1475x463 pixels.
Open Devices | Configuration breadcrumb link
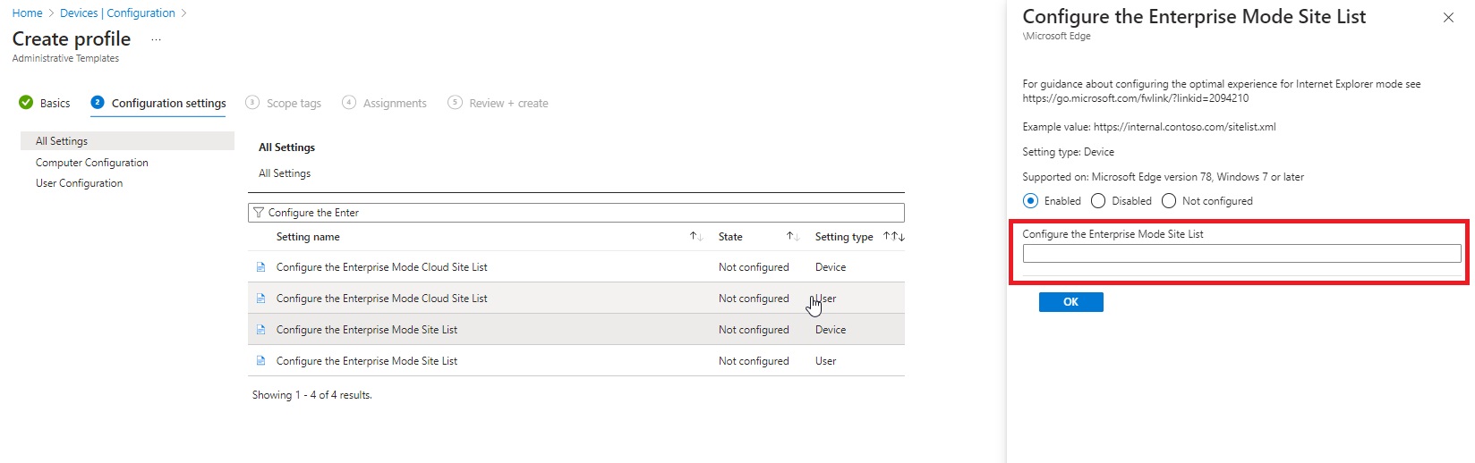117,13
